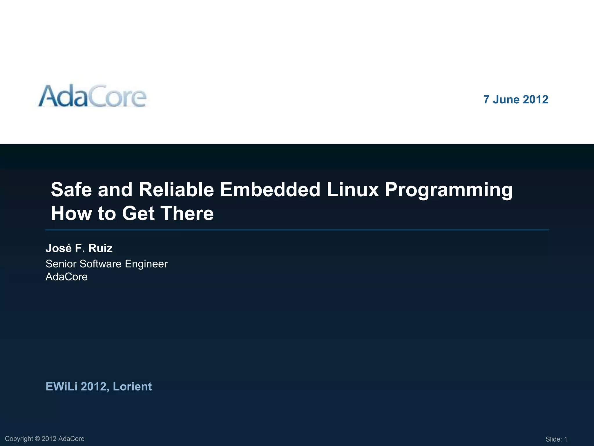Viewport: 594px width, 446px height.
Task: Click the blue divider line under the title
Action: 297,230
